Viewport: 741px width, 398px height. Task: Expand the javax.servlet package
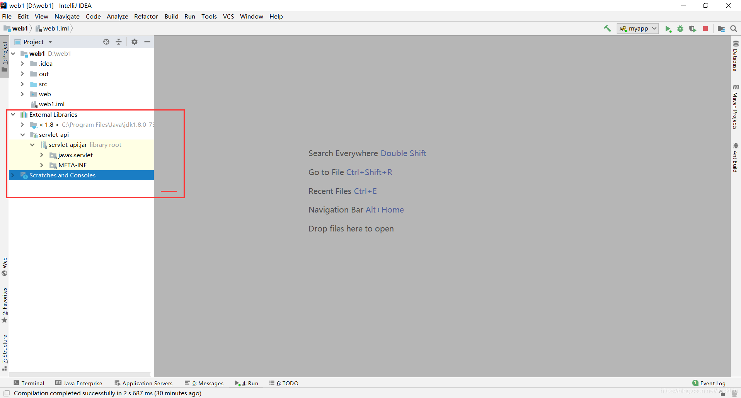click(x=42, y=155)
